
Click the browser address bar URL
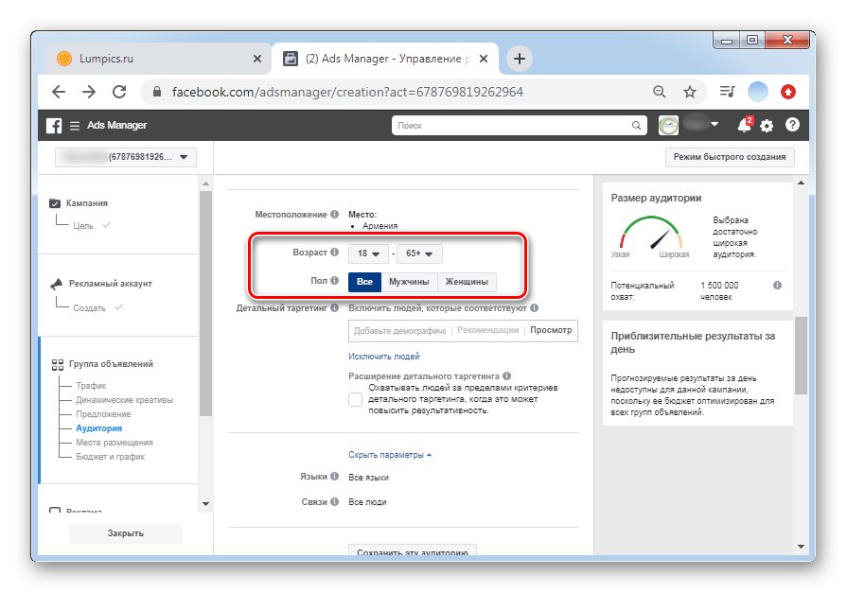(347, 92)
